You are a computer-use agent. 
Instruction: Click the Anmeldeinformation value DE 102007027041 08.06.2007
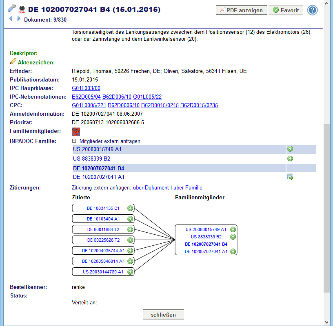107,114
